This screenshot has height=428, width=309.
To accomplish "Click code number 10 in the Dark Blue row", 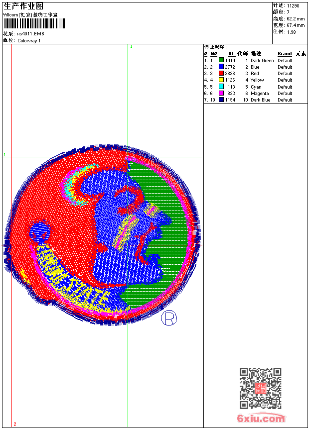I will [246, 100].
